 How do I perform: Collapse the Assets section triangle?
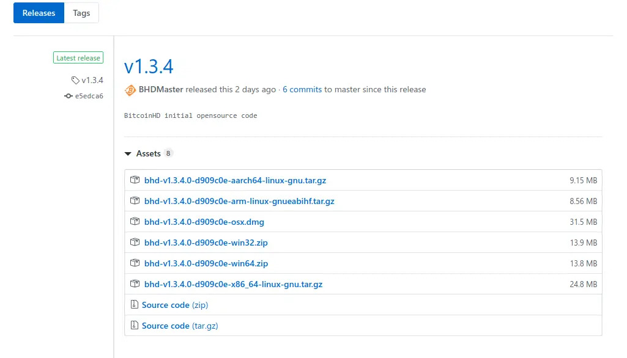(x=128, y=154)
